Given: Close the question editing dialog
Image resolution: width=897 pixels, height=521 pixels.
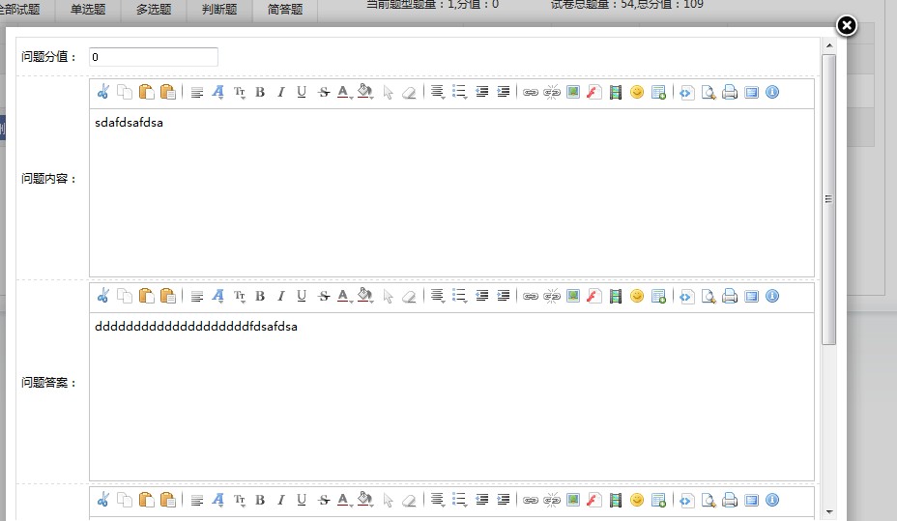Looking at the screenshot, I should [x=847, y=26].
